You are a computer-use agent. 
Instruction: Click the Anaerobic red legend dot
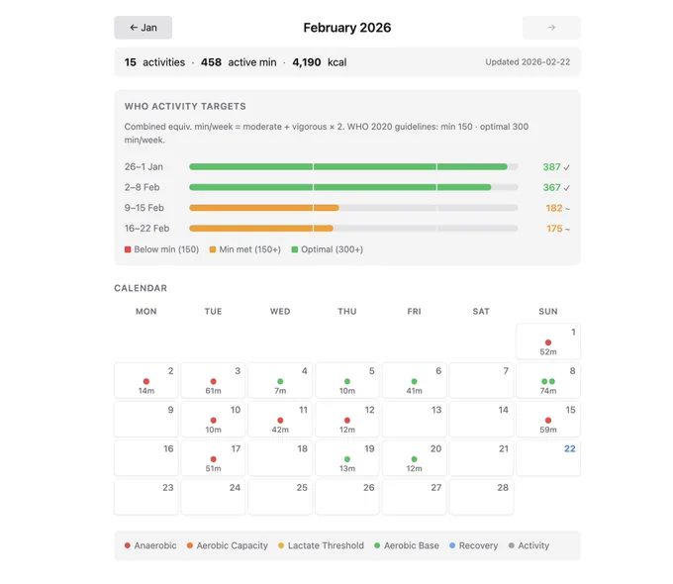pyautogui.click(x=128, y=545)
